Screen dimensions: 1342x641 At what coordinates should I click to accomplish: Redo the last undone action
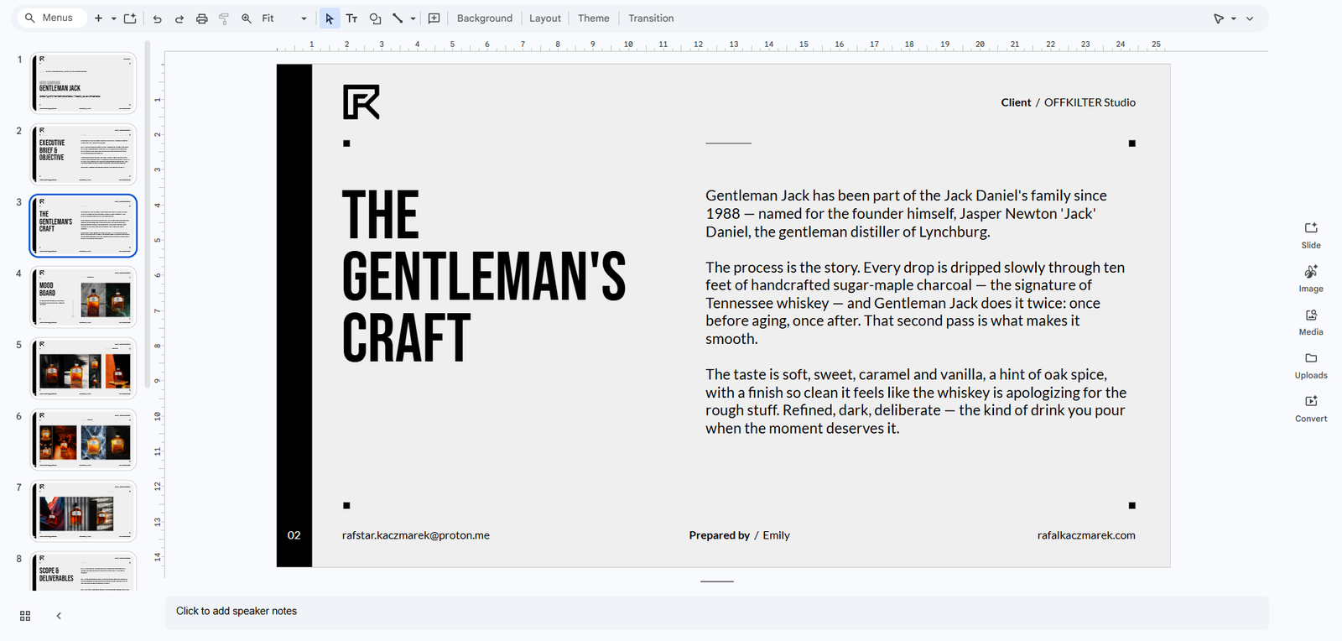pyautogui.click(x=179, y=18)
